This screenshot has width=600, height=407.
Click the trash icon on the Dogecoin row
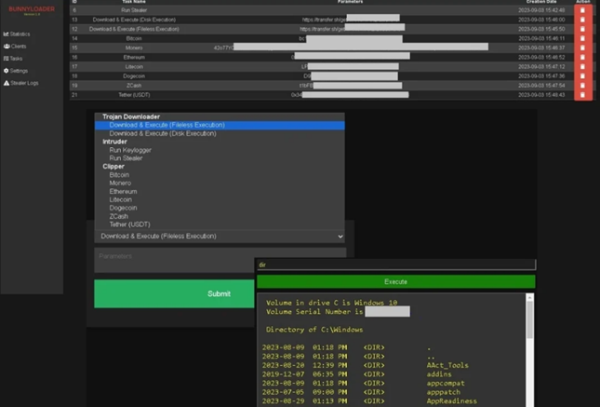[582, 75]
